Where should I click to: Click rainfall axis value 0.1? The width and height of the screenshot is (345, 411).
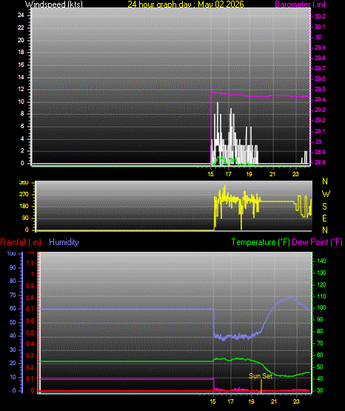(x=30, y=378)
